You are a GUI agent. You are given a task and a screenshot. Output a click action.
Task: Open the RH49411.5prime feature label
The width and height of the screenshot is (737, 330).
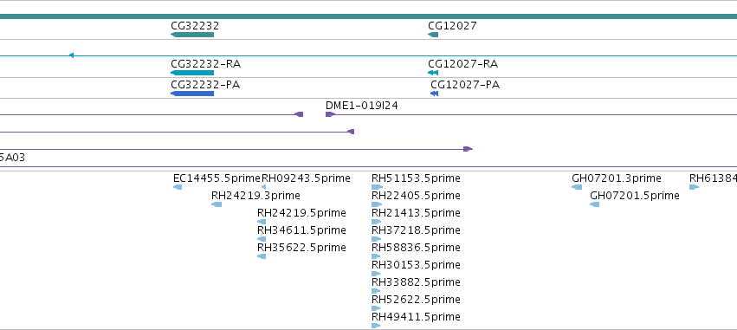pos(416,316)
